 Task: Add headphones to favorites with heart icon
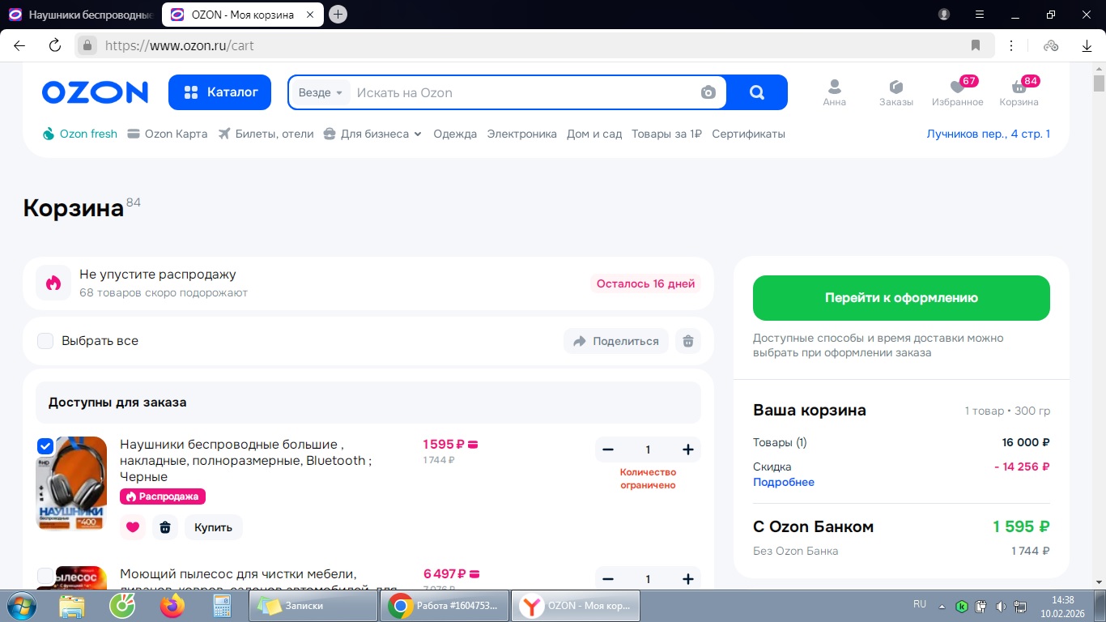tap(133, 527)
